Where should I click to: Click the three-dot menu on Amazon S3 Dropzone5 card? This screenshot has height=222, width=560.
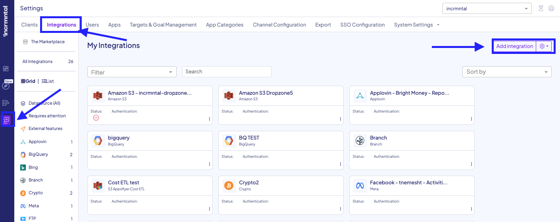click(340, 119)
